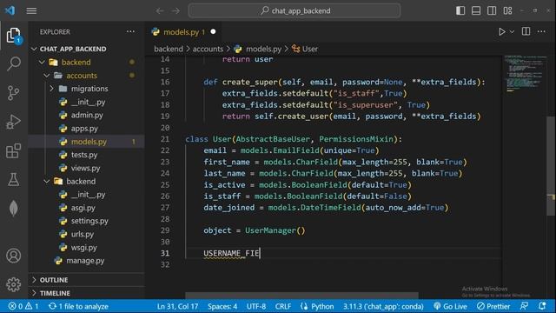The height and width of the screenshot is (313, 556).
Task: Click Ln 31, Col 17 indicator
Action: point(177,306)
